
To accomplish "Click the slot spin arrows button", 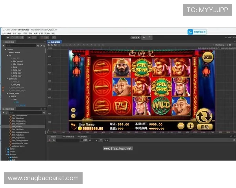I will pos(204,116).
